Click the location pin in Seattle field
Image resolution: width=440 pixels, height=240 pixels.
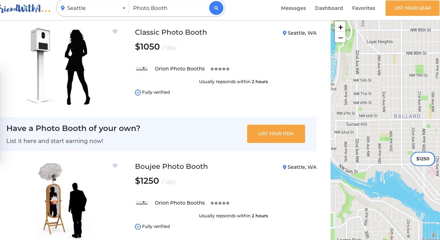(x=63, y=8)
